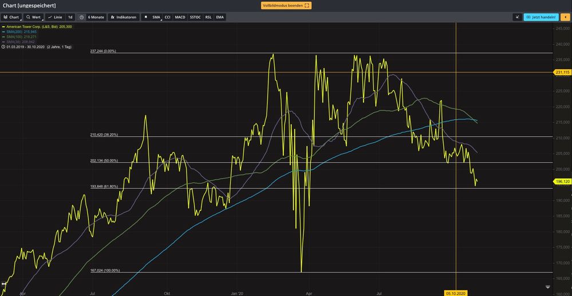Open the Chart dropdown menu
The width and height of the screenshot is (572, 296).
click(11, 17)
